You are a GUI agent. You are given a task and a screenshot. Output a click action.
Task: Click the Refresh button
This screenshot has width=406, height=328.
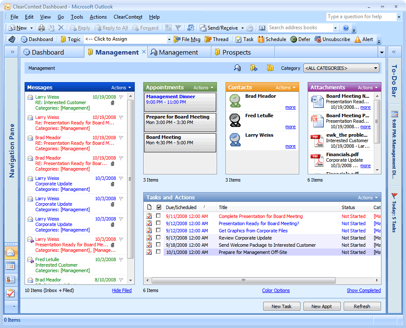(362, 306)
